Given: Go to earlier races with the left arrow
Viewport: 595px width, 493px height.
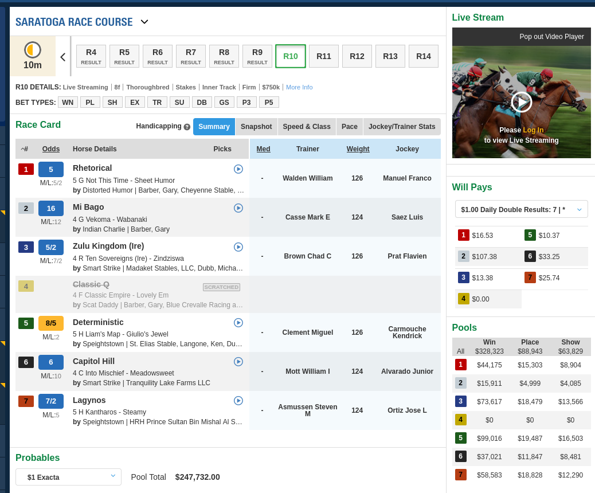Looking at the screenshot, I should click(x=63, y=57).
